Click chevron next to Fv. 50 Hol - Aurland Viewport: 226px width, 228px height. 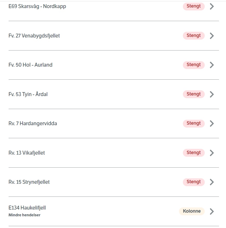coord(212,65)
